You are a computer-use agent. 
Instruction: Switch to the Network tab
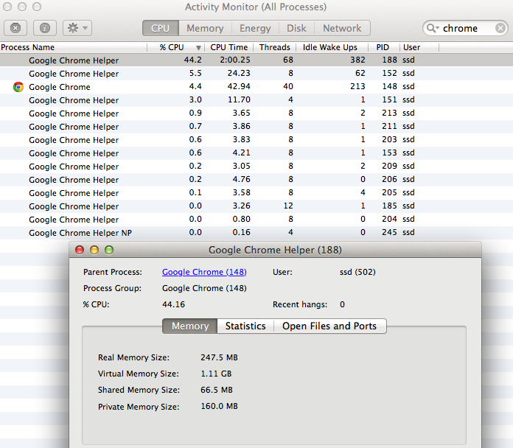click(x=342, y=28)
